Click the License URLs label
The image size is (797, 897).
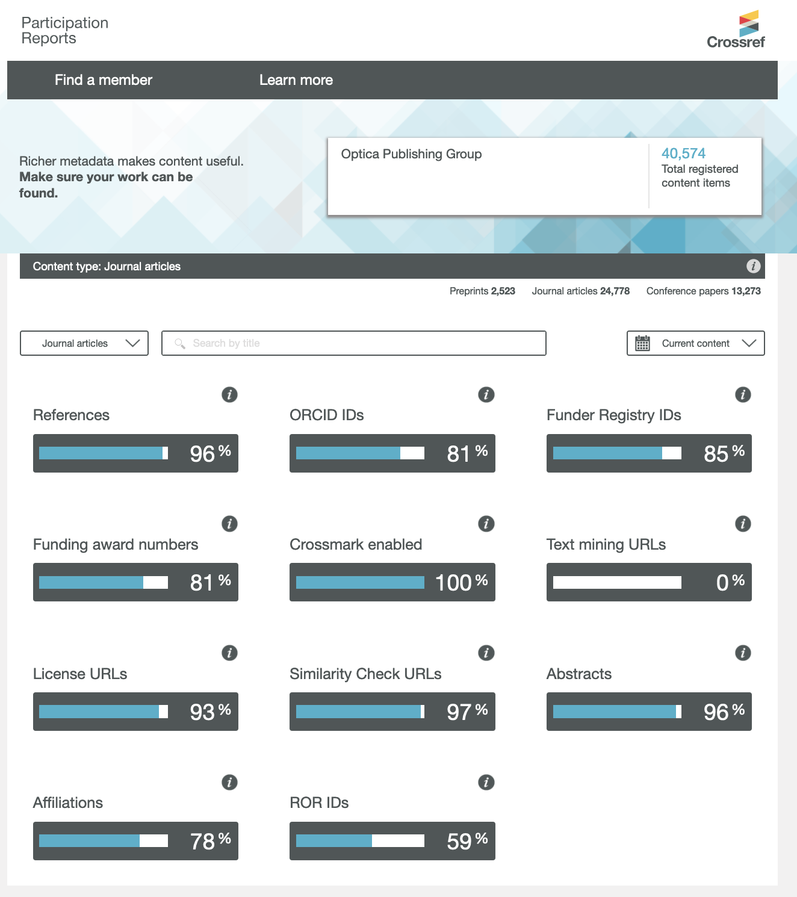pyautogui.click(x=80, y=674)
